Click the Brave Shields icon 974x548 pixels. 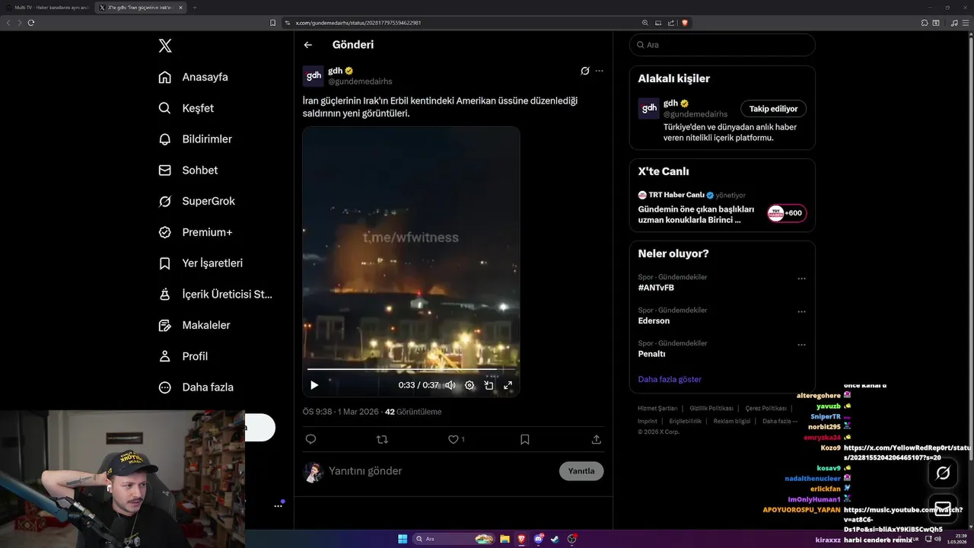(x=685, y=23)
